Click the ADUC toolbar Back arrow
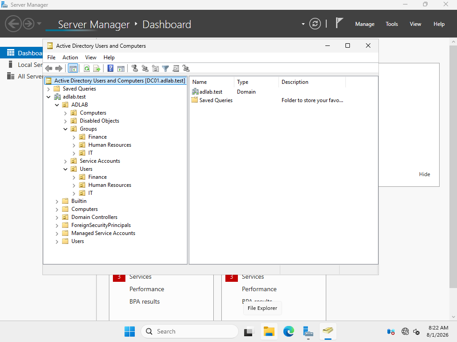The image size is (457, 342). (49, 69)
